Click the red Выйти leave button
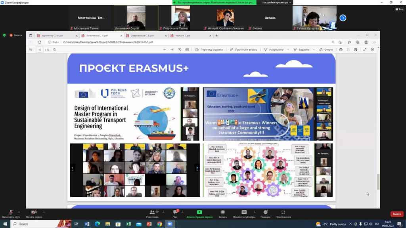This screenshot has height=228, width=406. point(396,214)
